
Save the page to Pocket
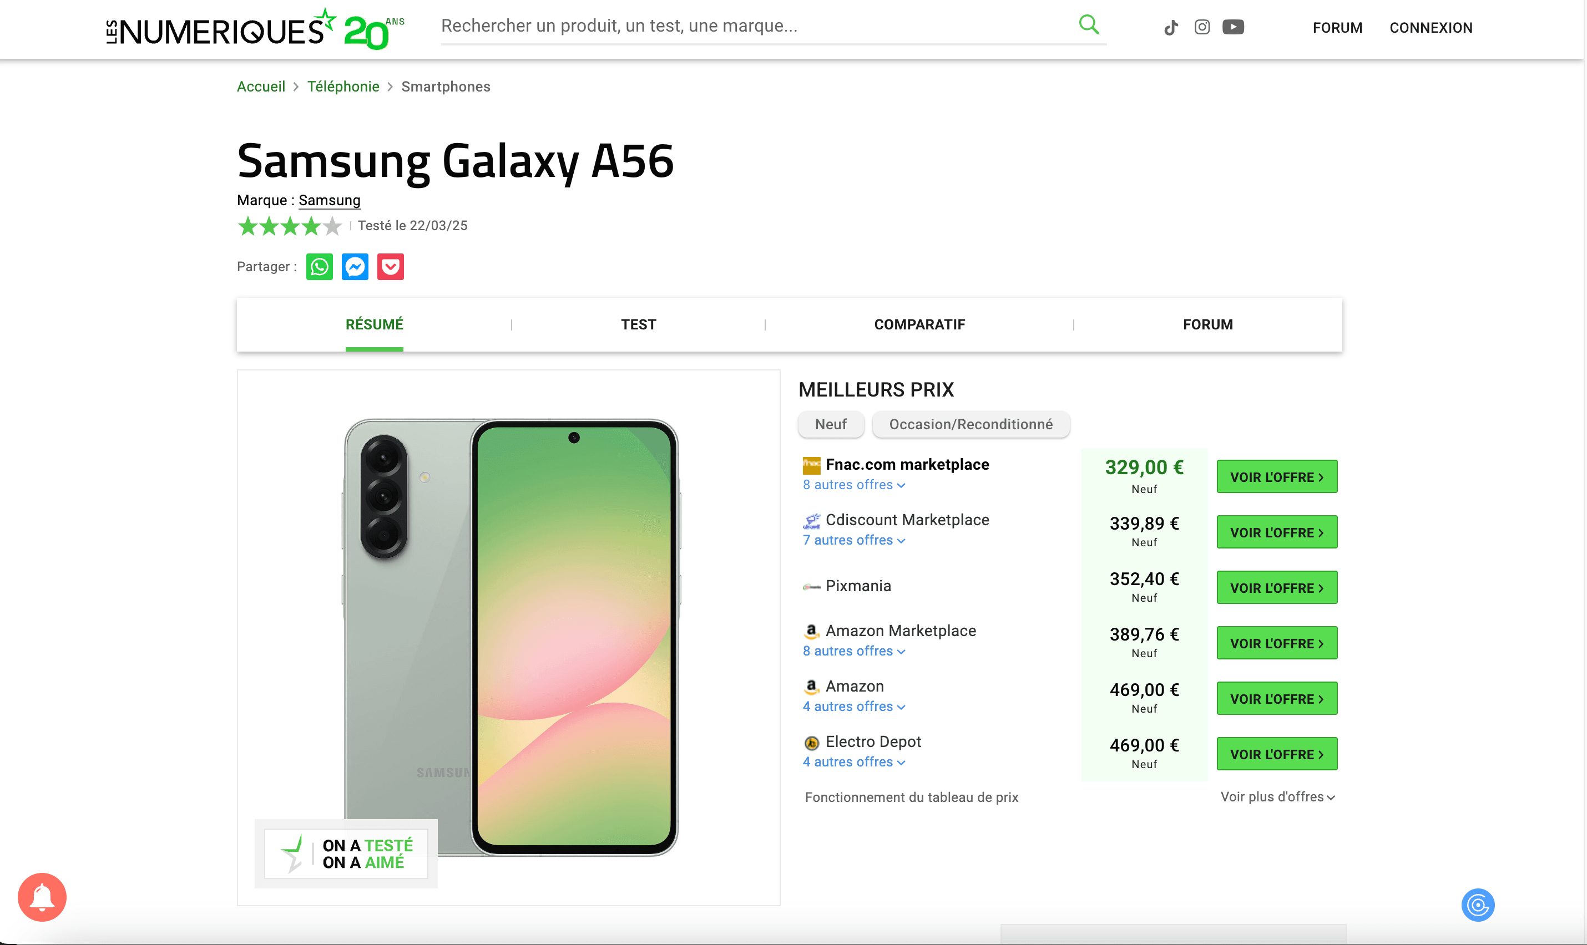click(391, 267)
